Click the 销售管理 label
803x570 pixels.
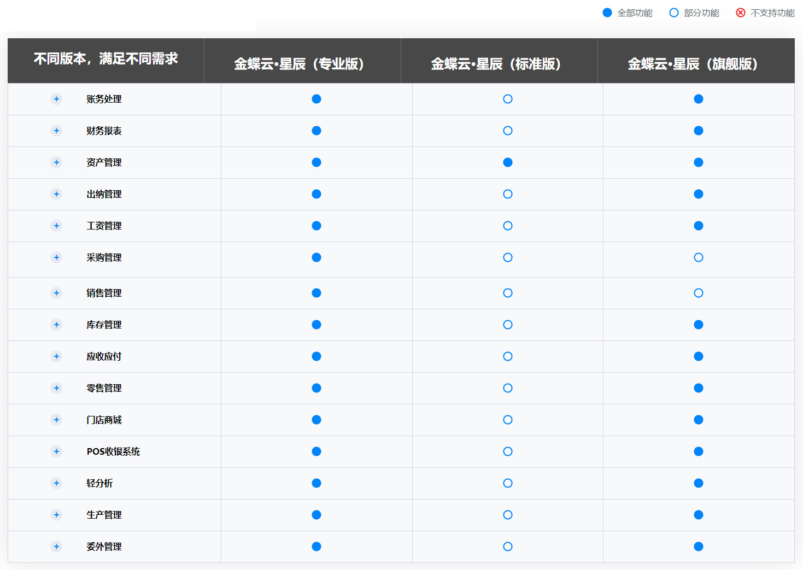click(104, 293)
